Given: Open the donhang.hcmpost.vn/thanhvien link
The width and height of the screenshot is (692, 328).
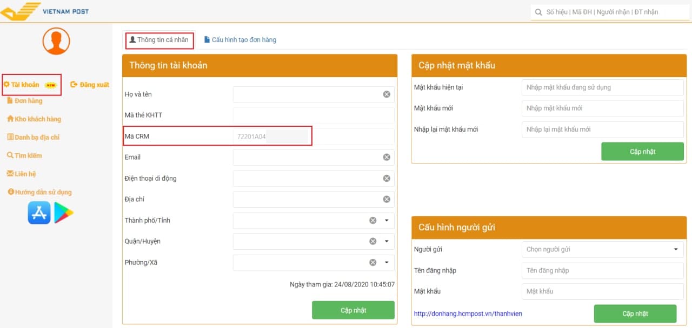Looking at the screenshot, I should point(468,313).
